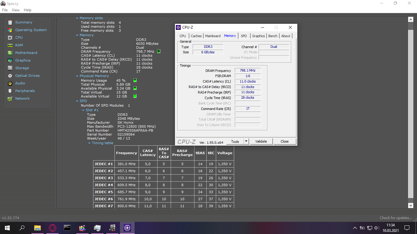Viewport: 417px width, 234px height.
Task: Click the Speccy scrollbar up arrow
Action: [x=411, y=19]
